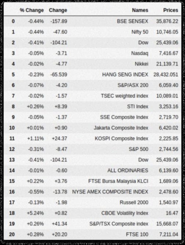Click the CBOE Volatility Index cell

click(125, 213)
